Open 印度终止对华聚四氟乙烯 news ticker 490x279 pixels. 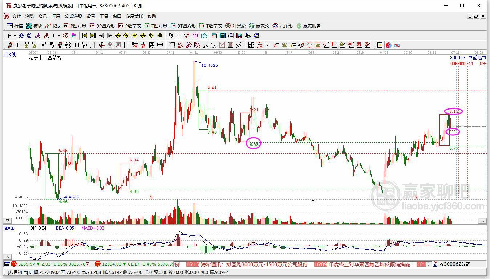coord(369,264)
